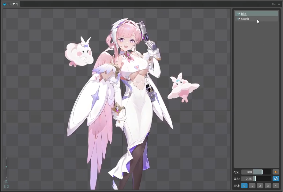
Task: Open the preview settings sliders icon
Action: 274,4
